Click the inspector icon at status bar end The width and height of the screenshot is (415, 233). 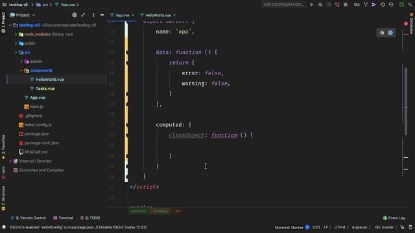point(410,227)
